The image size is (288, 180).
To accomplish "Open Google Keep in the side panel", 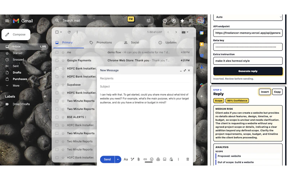I will [202, 44].
